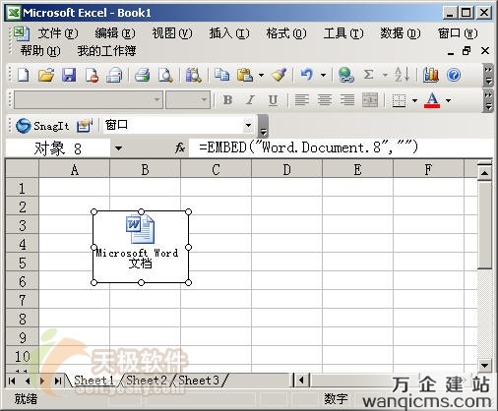The width and height of the screenshot is (498, 411).
Task: Save the workbook with floppy icon
Action: 69,75
